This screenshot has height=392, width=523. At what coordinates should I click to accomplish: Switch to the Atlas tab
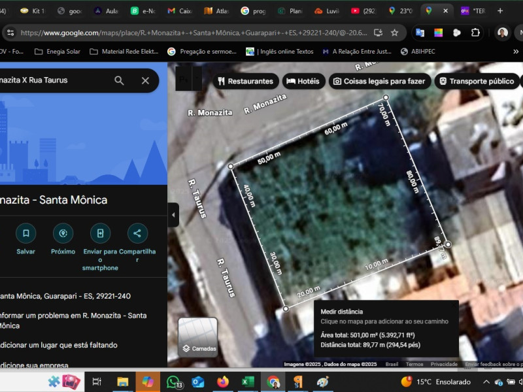(217, 11)
